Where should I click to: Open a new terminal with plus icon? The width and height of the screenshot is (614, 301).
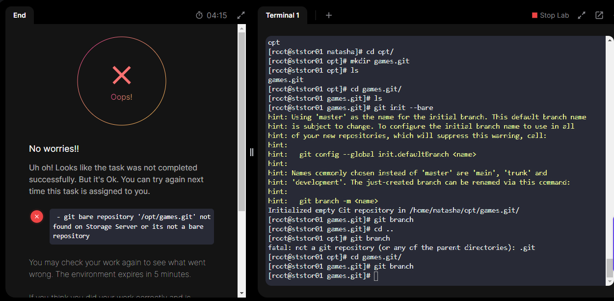(x=329, y=15)
